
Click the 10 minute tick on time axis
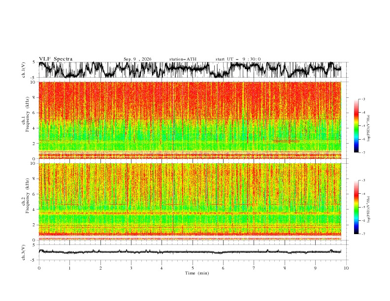coord(346,268)
